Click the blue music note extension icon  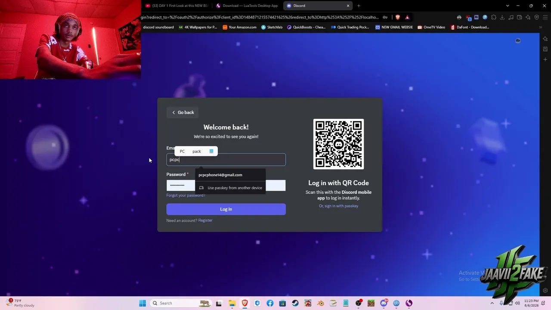(485, 17)
